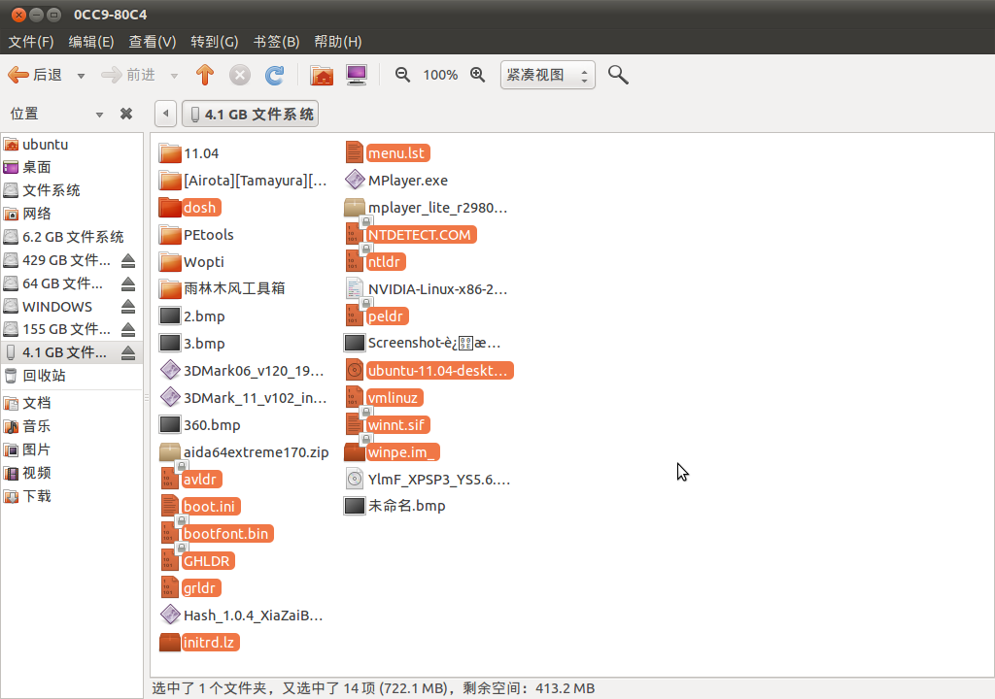The image size is (995, 699).
Task: Zoom in with the plus magnifier
Action: coord(478,75)
